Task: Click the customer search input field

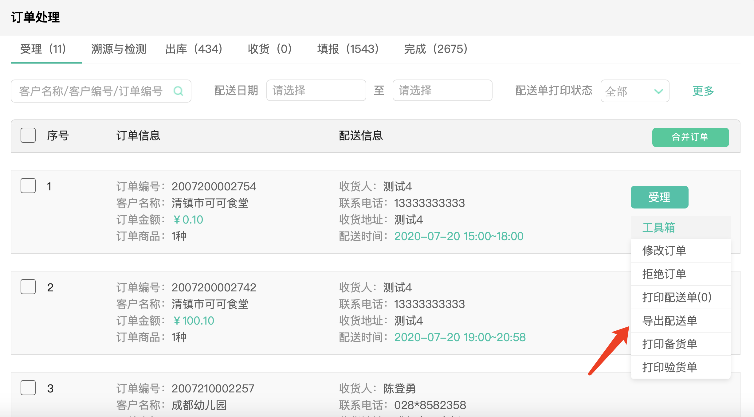Action: pos(92,91)
